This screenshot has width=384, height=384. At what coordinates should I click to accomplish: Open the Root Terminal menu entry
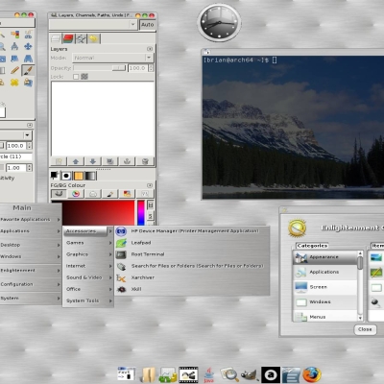[192, 254]
